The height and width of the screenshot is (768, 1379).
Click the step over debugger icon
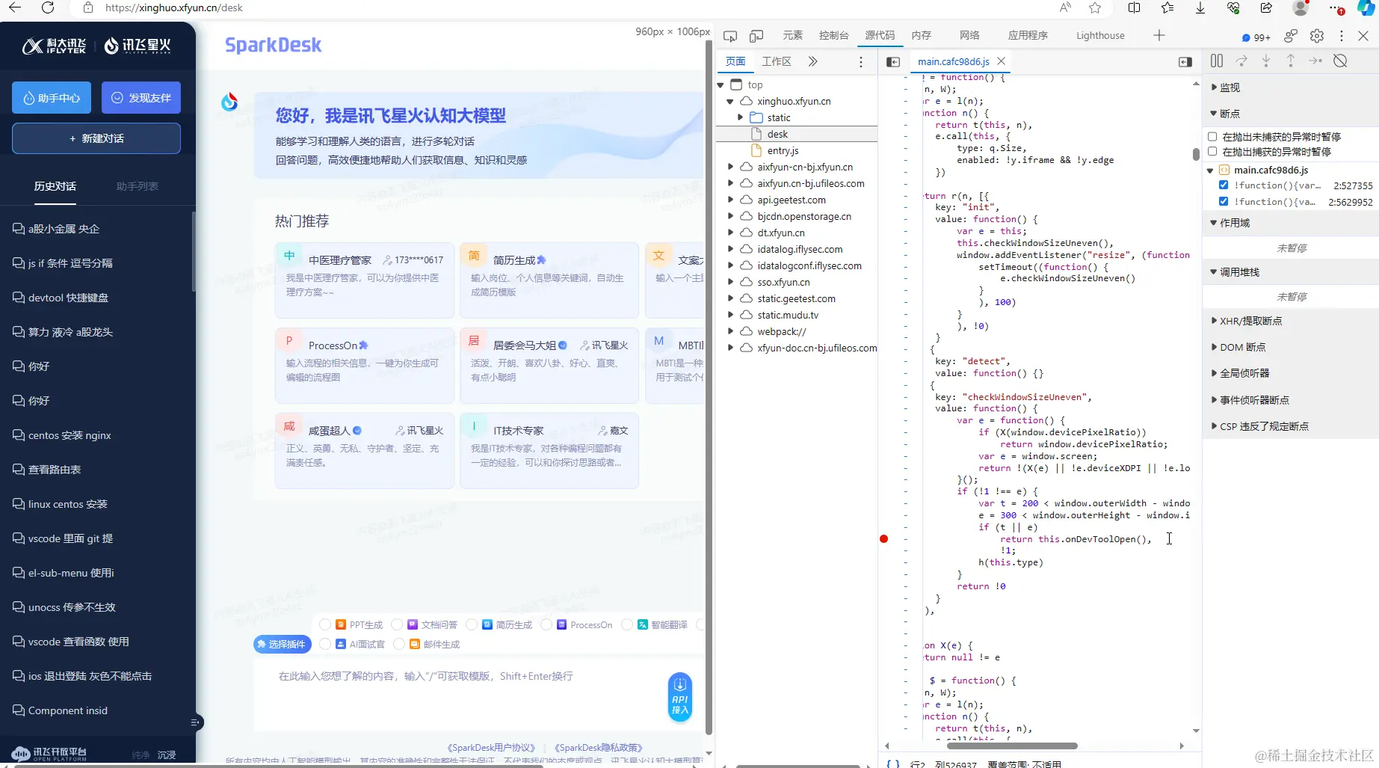coord(1241,61)
